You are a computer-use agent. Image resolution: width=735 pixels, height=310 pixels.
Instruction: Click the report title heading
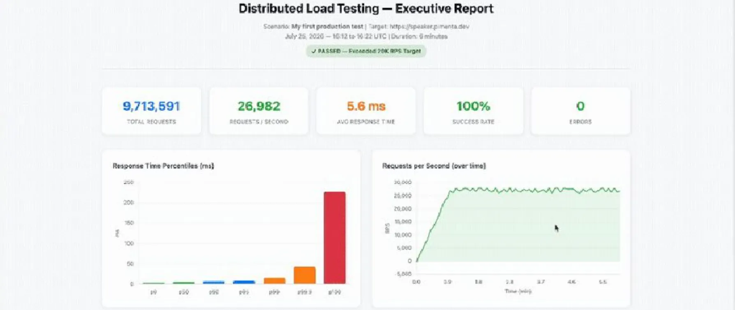[366, 9]
